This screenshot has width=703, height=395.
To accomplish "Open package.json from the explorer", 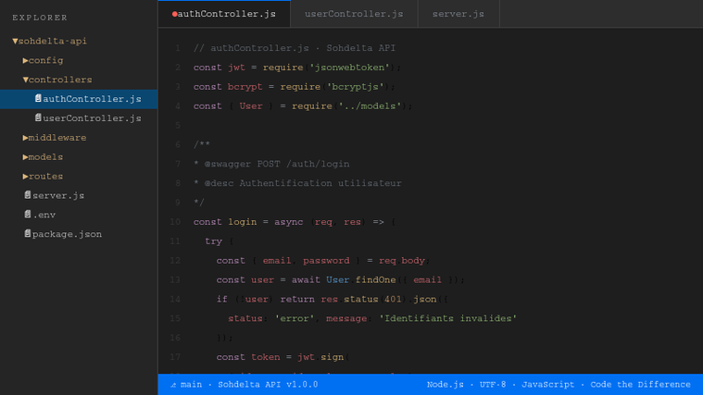I will 67,234.
